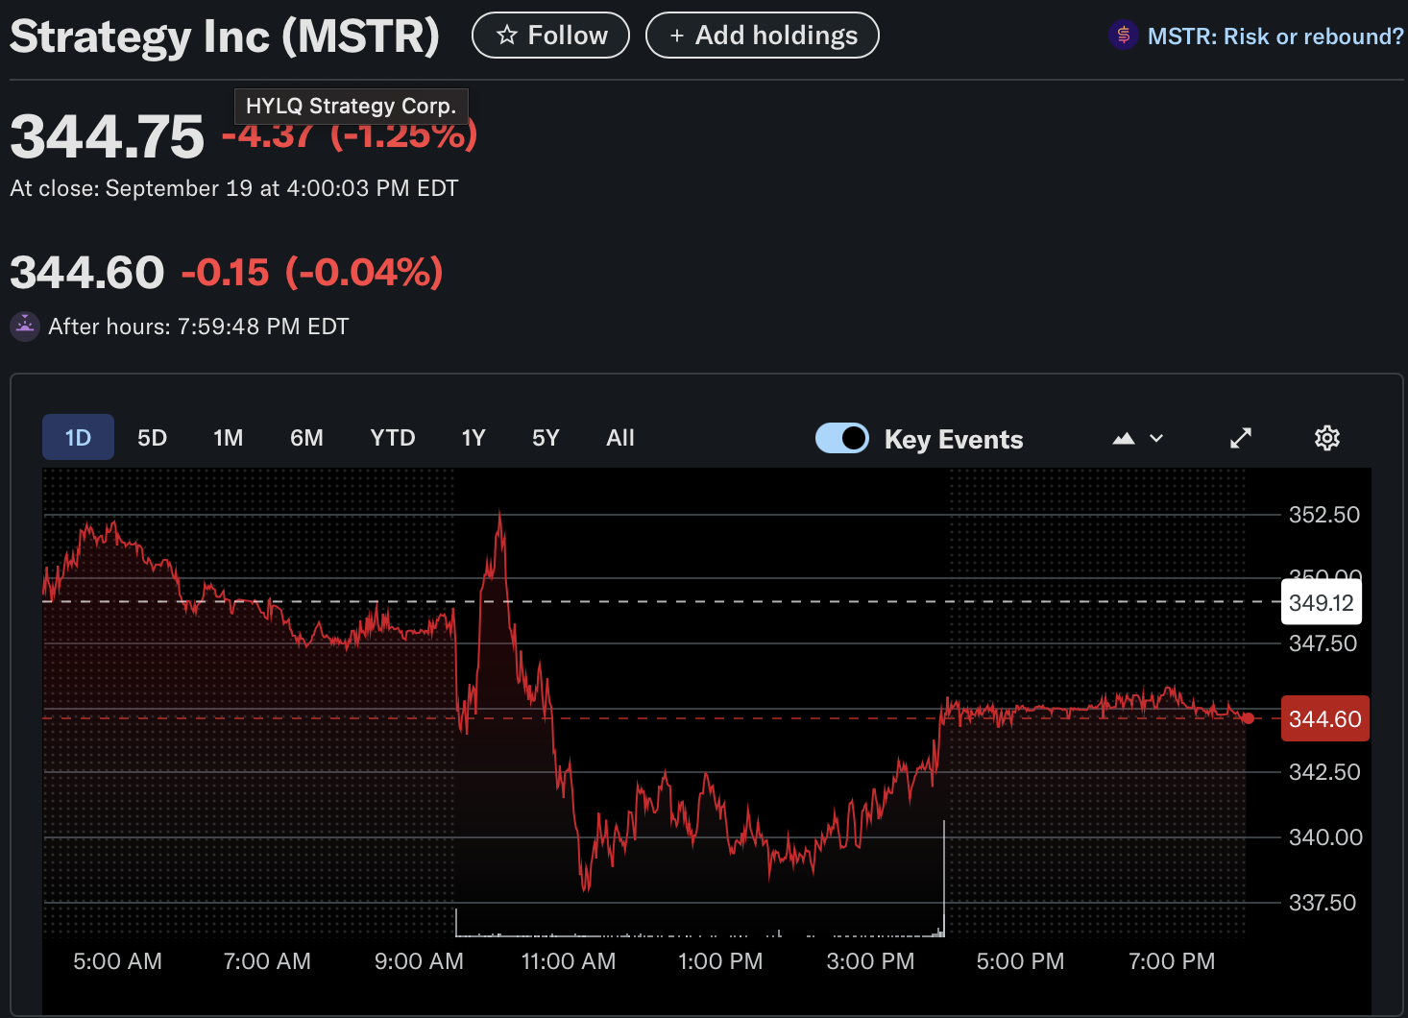Click the After hours 7:59:48 PM EDT timestamp
The height and width of the screenshot is (1018, 1408).
tap(199, 327)
